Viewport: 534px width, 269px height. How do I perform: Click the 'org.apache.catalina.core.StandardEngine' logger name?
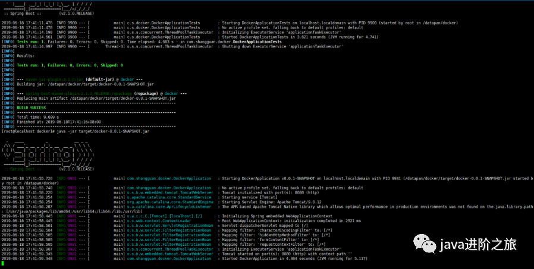click(170, 202)
